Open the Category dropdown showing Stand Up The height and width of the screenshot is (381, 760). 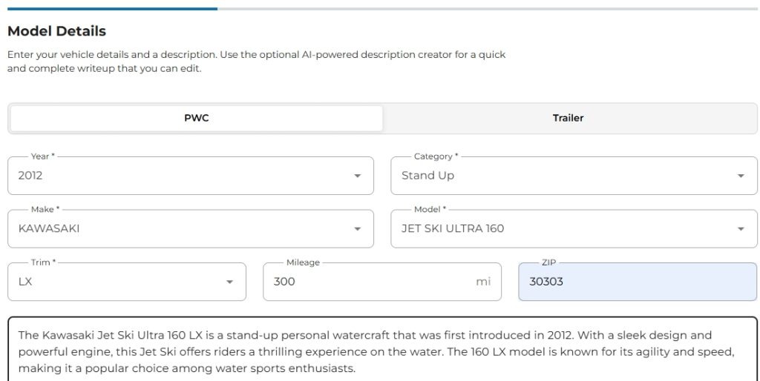point(557,176)
